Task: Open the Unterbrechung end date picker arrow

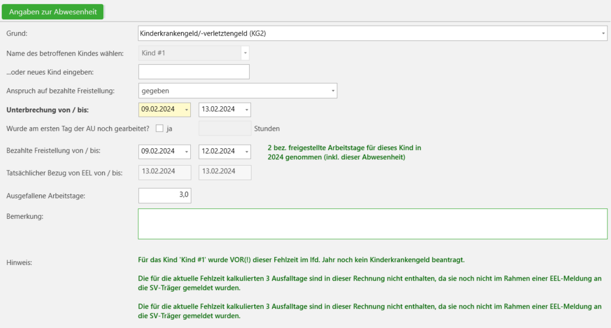Action: (246, 110)
